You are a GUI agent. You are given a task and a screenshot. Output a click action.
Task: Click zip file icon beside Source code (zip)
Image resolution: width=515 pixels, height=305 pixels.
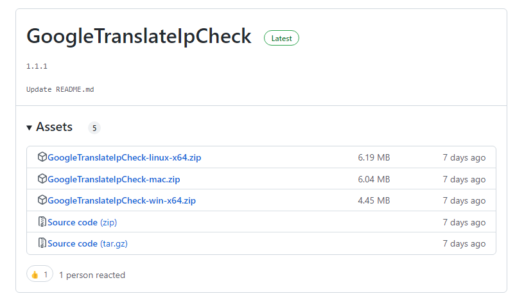42,222
